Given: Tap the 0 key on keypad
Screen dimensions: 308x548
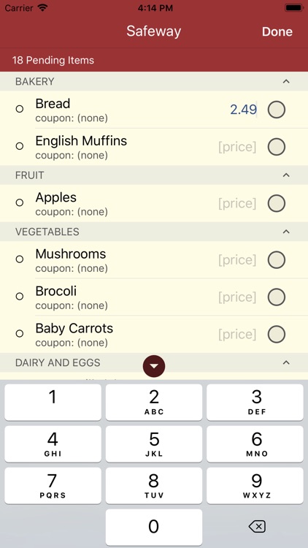Looking at the screenshot, I should tap(154, 527).
